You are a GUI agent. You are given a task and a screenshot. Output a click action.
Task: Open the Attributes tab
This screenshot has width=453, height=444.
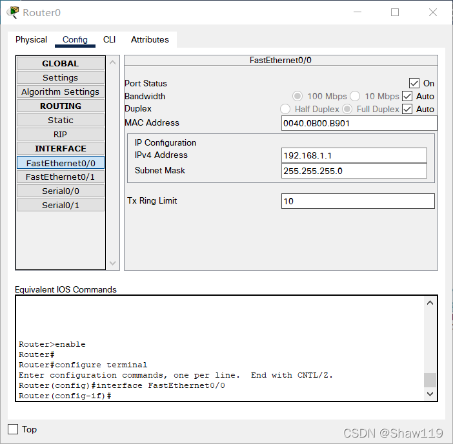[x=150, y=39]
